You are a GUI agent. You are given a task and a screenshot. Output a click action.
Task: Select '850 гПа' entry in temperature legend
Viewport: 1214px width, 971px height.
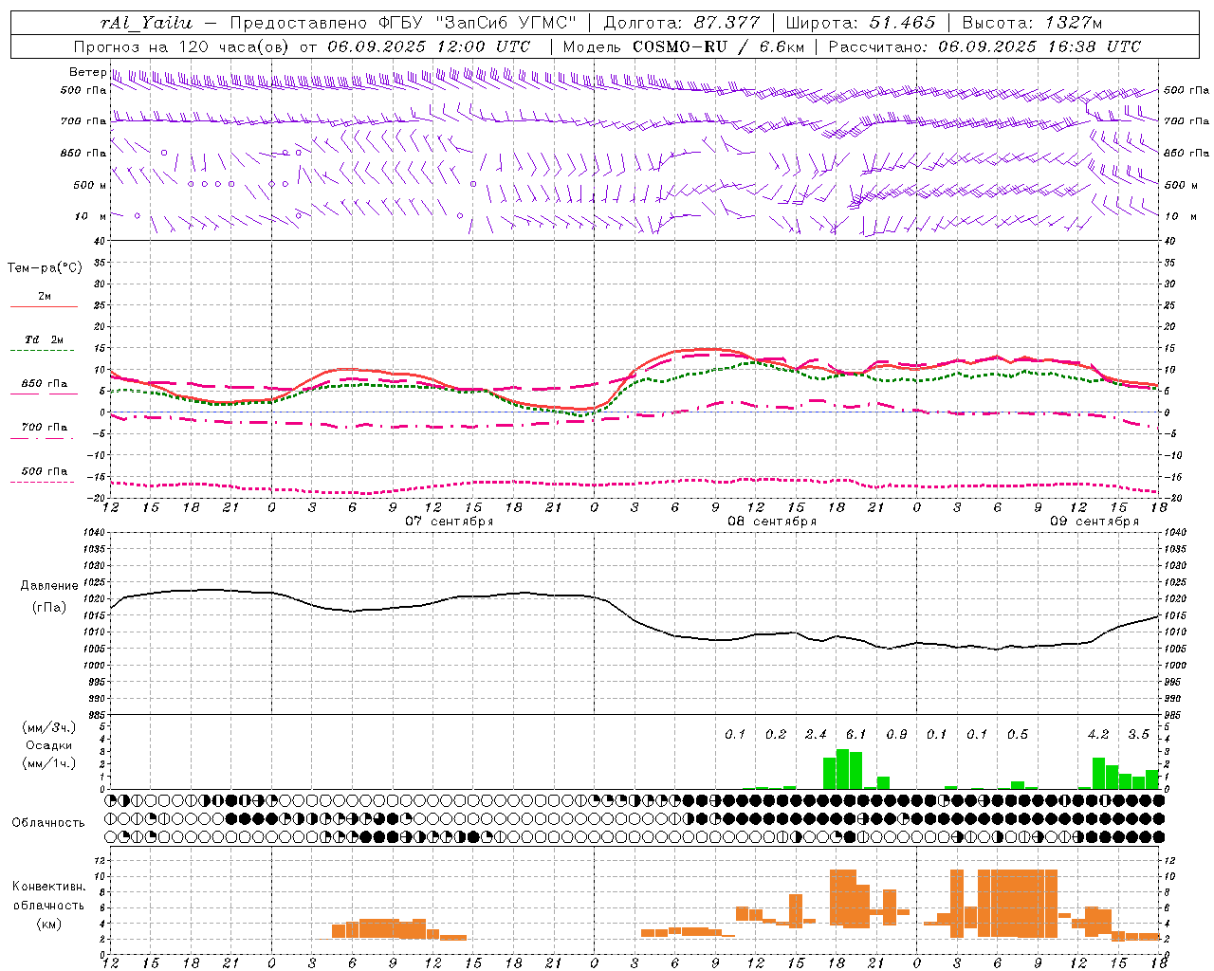pyautogui.click(x=45, y=384)
